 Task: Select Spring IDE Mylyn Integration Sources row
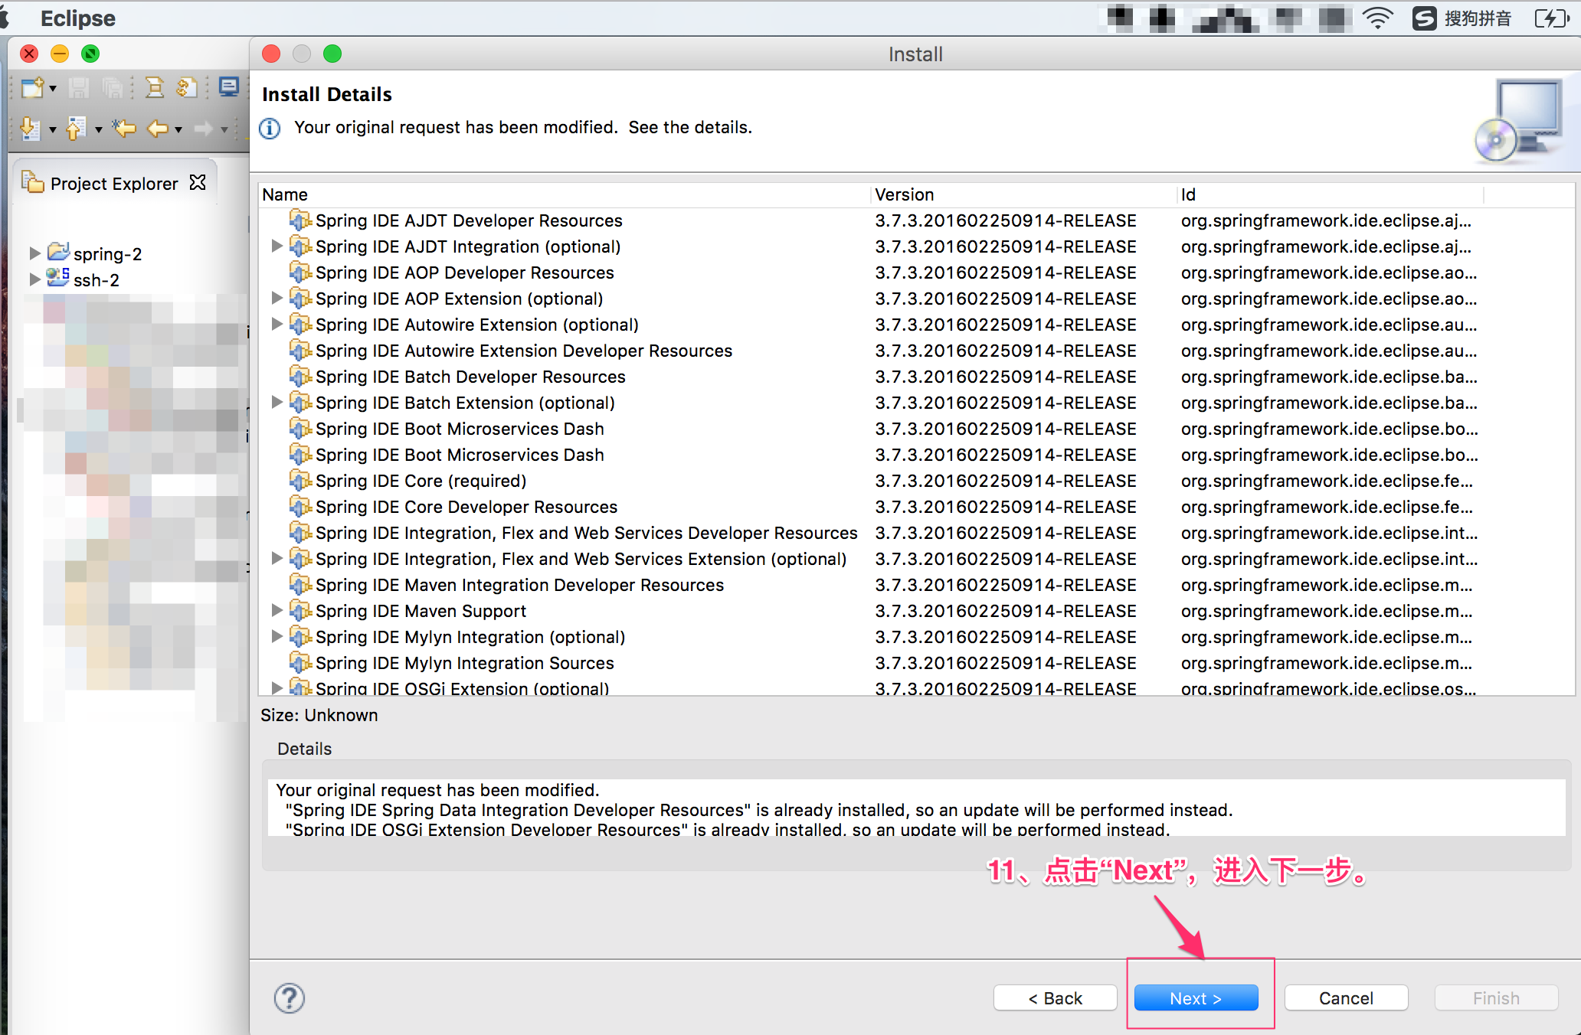coord(916,663)
